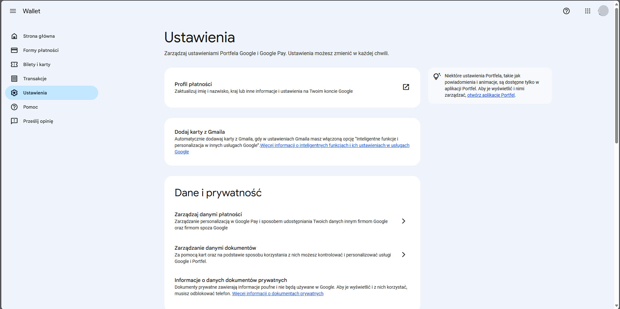Viewport: 620px width, 309px height.
Task: Open Pomoc in the sidebar
Action: point(52,107)
